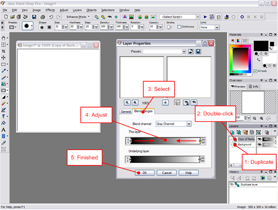Viewport: 278px width, 210px height.
Task: Open the Size value dropdown arrow
Action: coord(66,27)
